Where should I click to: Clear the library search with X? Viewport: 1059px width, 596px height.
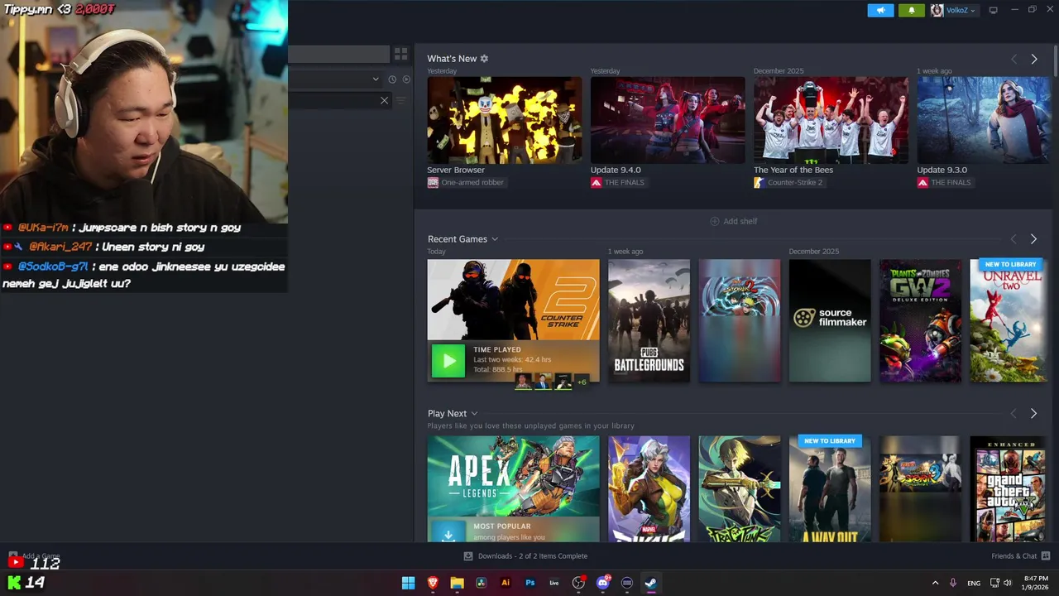click(x=384, y=100)
